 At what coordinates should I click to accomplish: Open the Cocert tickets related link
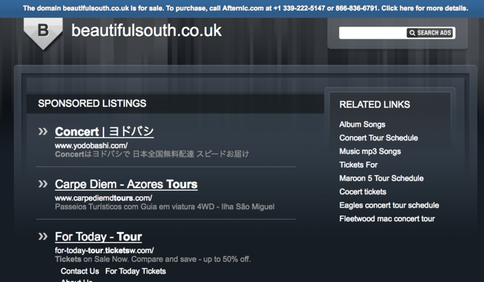tap(362, 191)
